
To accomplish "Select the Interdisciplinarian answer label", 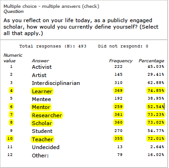I will pyautogui.click(x=56, y=83).
